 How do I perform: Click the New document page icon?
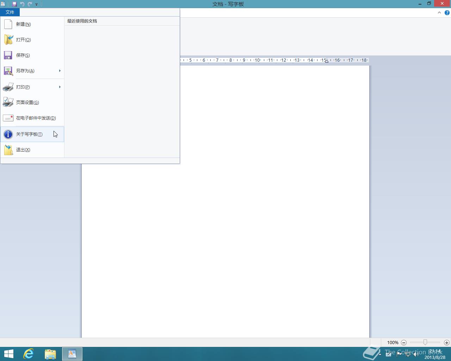point(8,24)
